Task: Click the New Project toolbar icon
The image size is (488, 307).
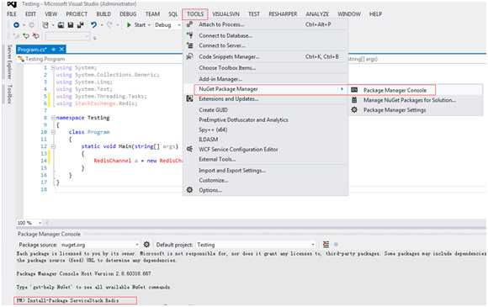Action: pos(45,25)
